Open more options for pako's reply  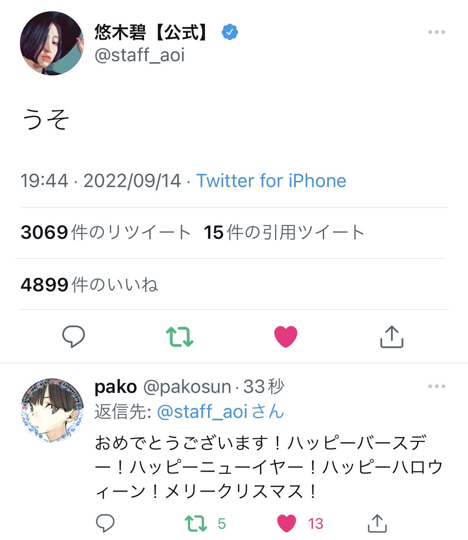(x=436, y=386)
